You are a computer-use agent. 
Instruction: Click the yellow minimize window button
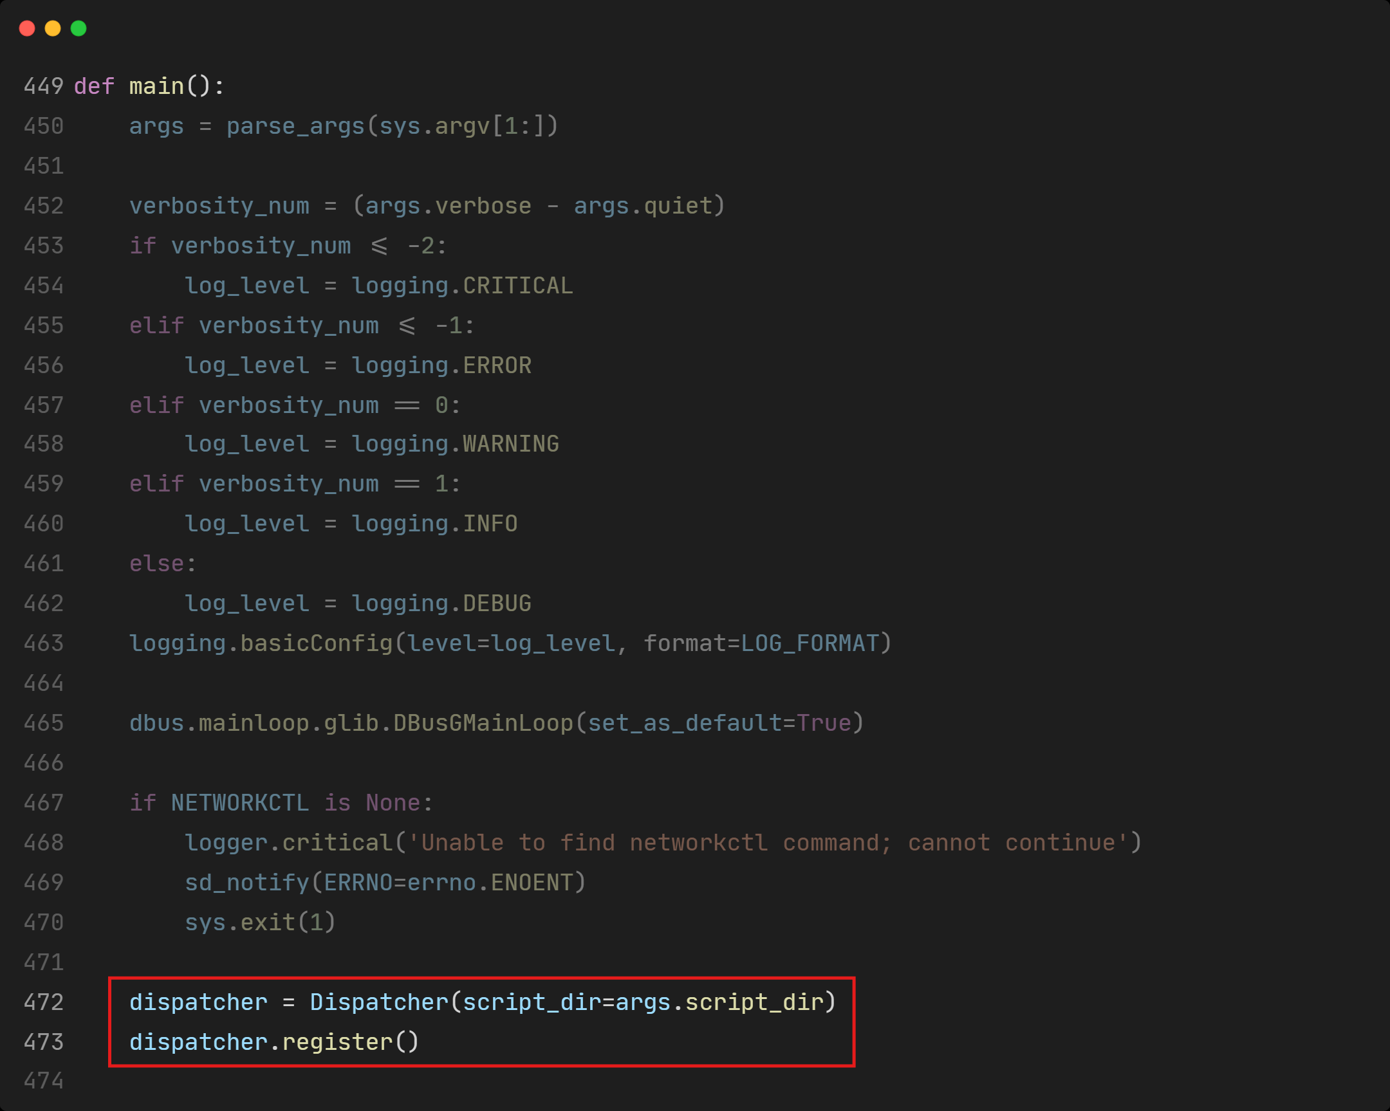(x=53, y=28)
